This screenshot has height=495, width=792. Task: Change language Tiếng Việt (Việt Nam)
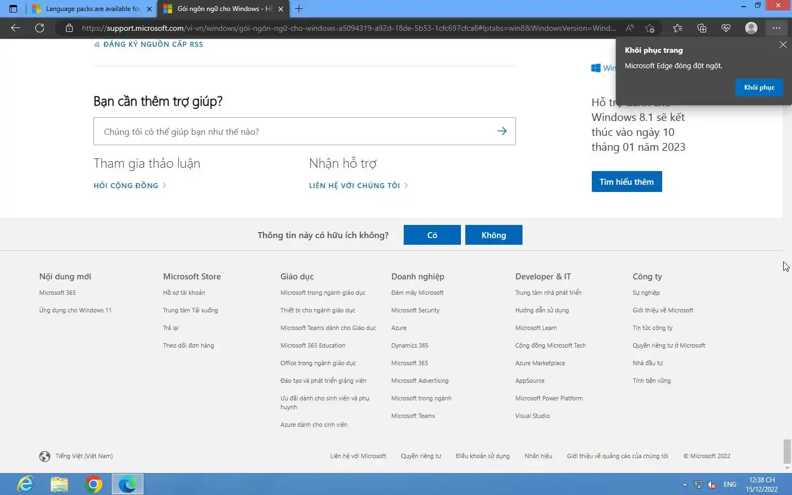point(84,456)
